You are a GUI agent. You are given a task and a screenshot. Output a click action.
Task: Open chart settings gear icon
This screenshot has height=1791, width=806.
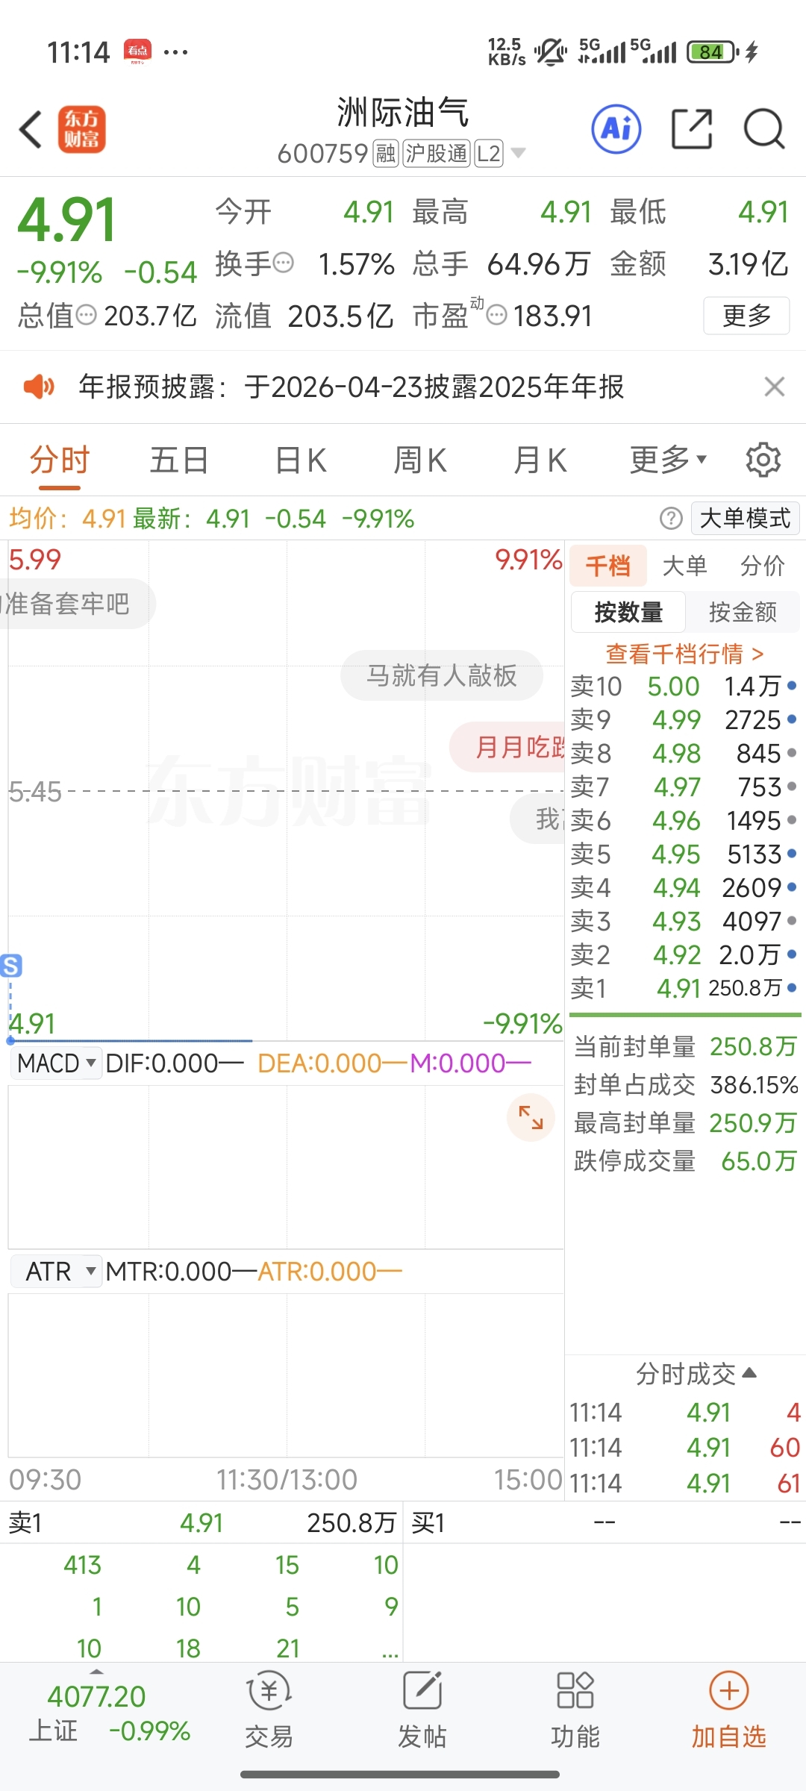click(x=763, y=460)
